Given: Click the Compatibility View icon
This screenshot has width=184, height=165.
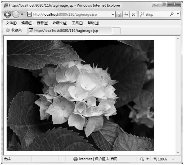Looking at the screenshot, I should pos(119,15).
